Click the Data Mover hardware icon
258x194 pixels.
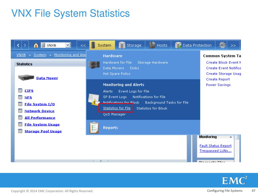pos(26,77)
